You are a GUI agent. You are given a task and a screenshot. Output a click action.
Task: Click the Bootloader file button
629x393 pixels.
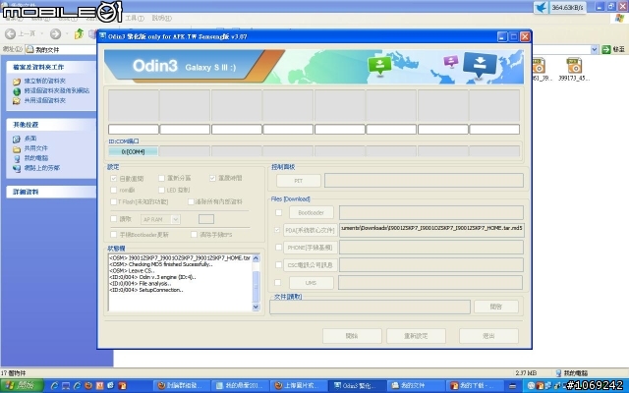pyautogui.click(x=312, y=212)
